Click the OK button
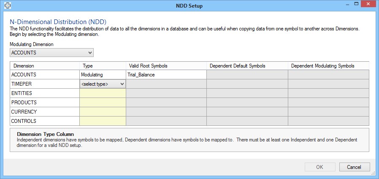The width and height of the screenshot is (379, 179). 319,167
